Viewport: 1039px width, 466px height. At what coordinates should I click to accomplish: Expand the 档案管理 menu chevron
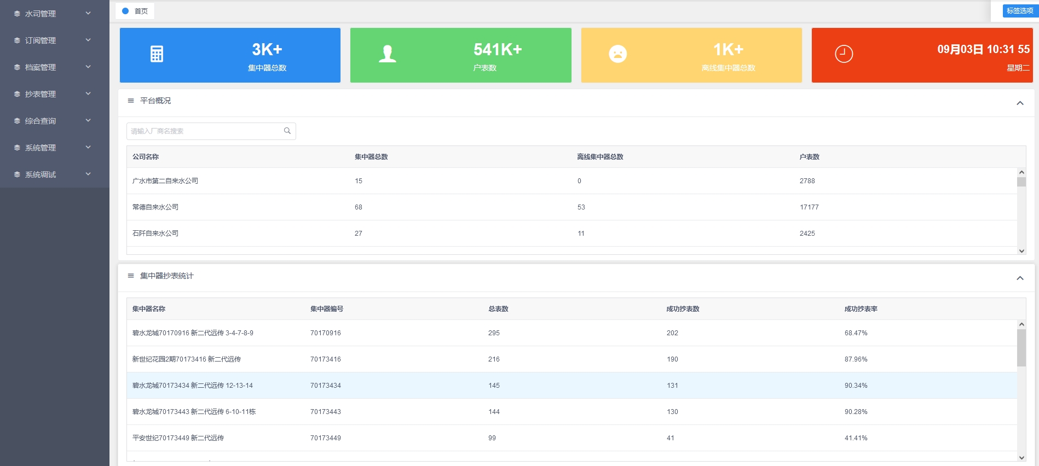(x=88, y=67)
